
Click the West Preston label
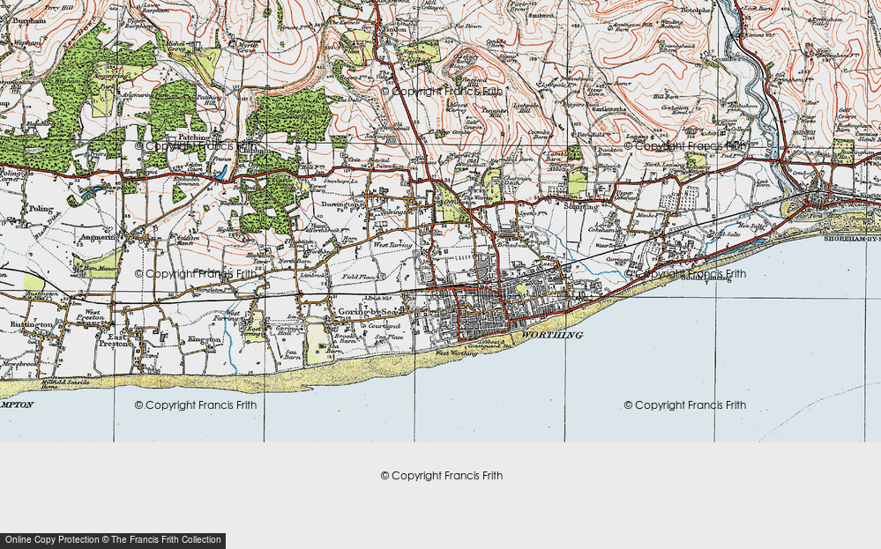coord(93,315)
